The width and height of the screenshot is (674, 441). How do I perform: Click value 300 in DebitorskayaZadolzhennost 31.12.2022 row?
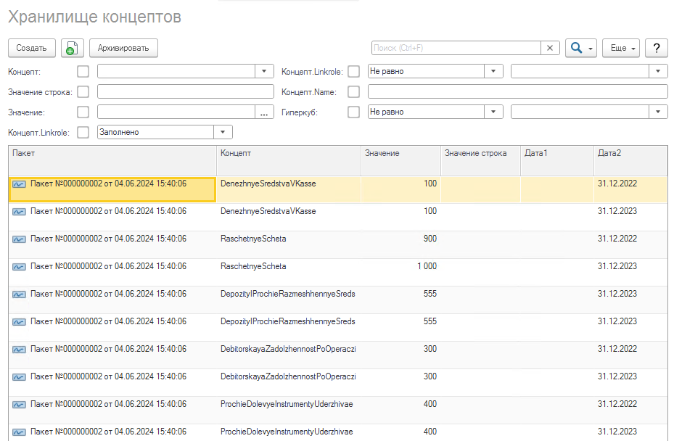[430, 349]
